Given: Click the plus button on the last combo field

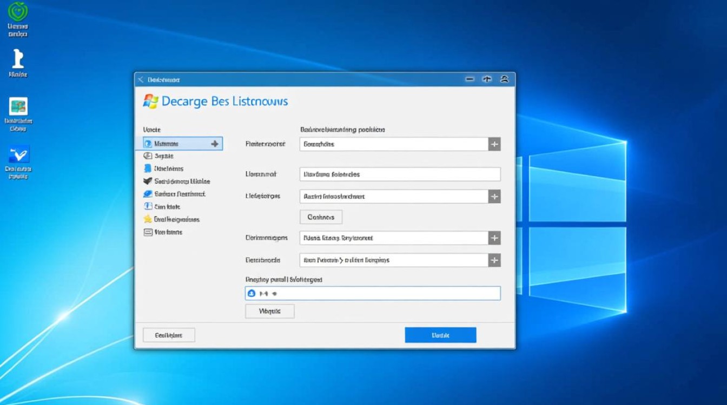Looking at the screenshot, I should coord(494,260).
